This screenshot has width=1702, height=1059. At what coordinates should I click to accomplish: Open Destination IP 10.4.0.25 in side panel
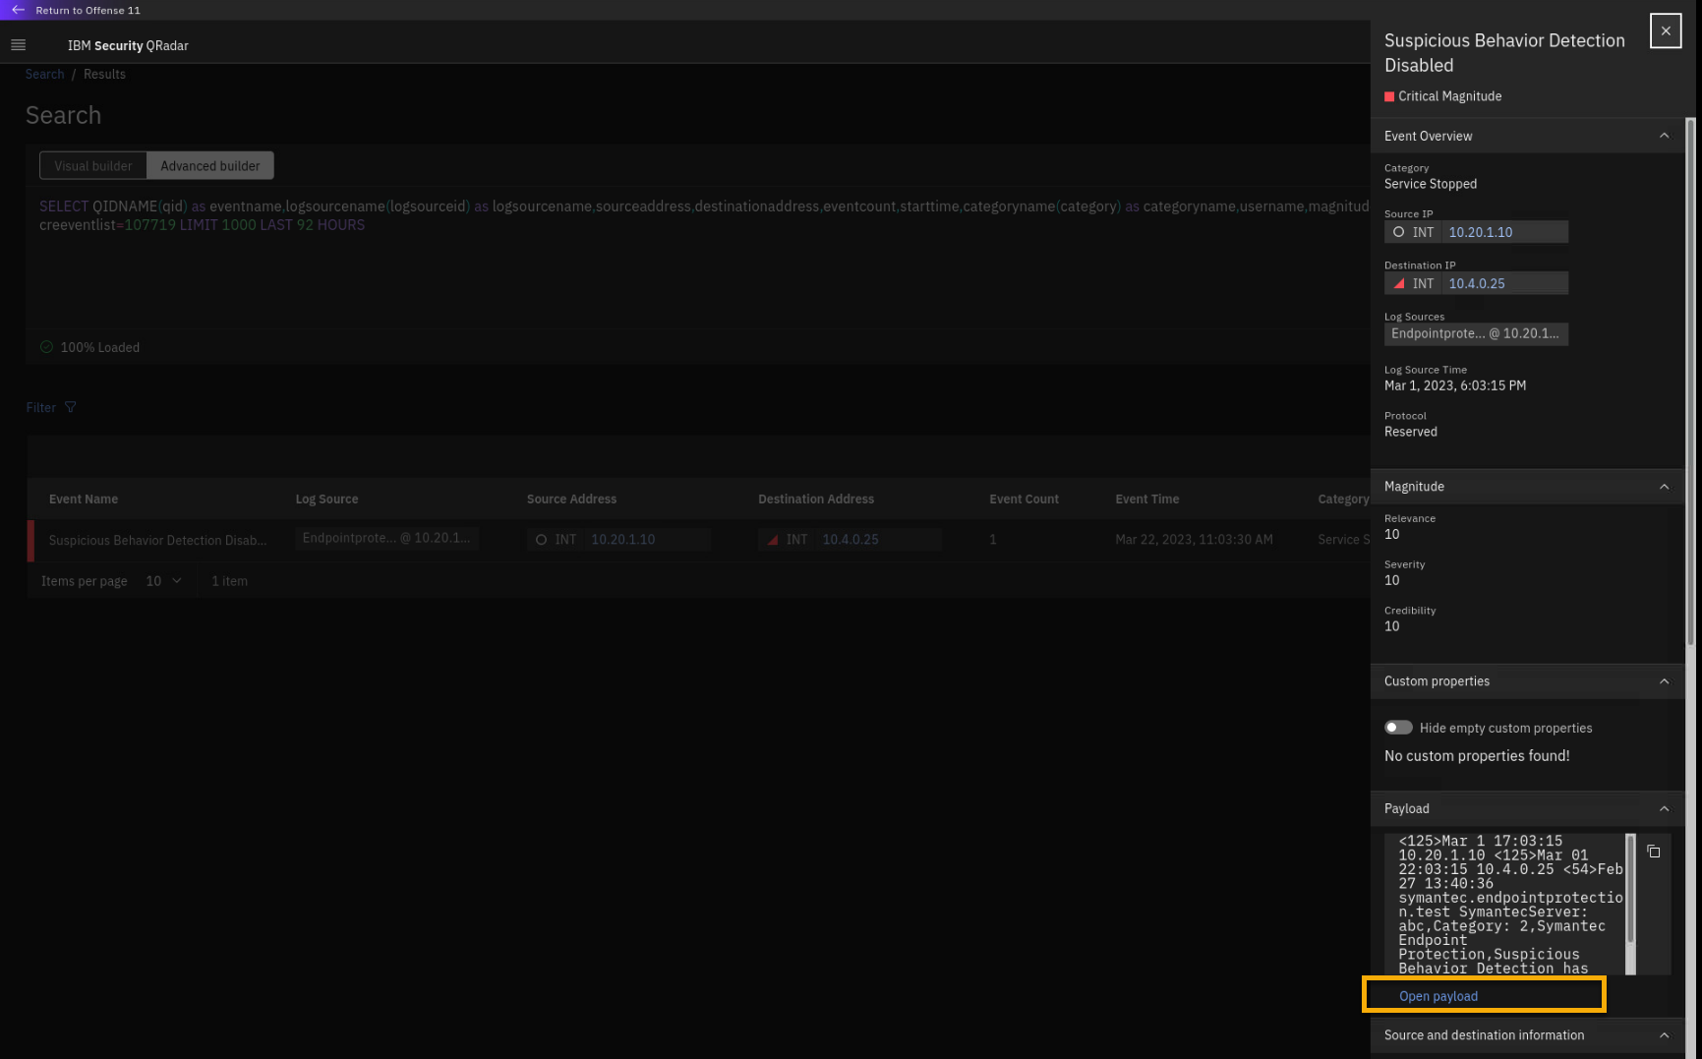point(1476,283)
